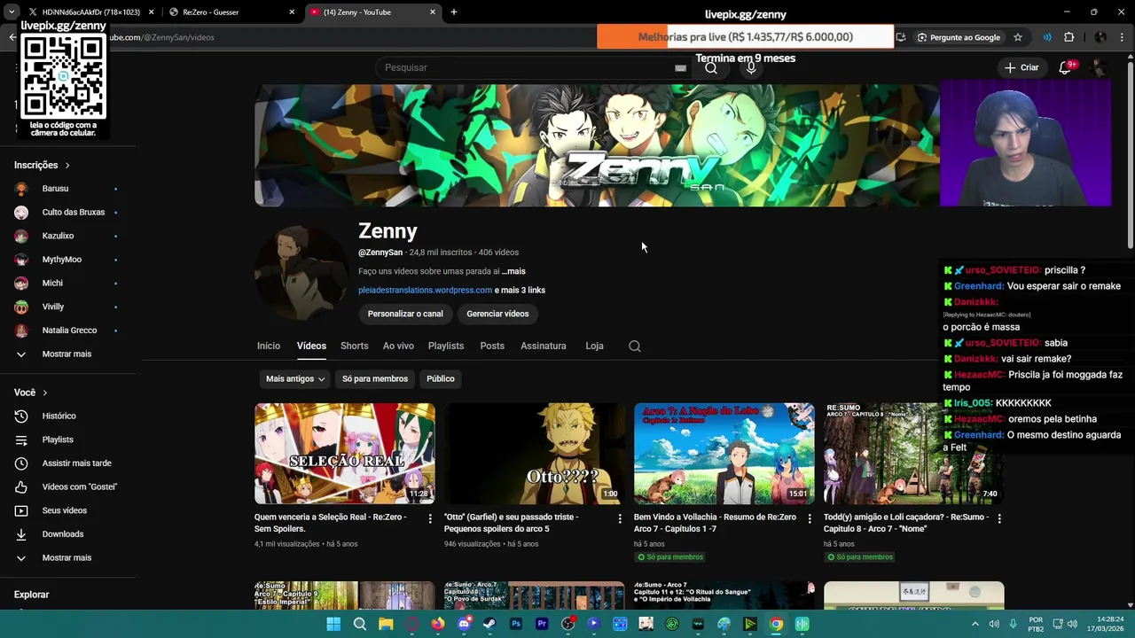Open YouTube notifications bell

click(x=1065, y=67)
